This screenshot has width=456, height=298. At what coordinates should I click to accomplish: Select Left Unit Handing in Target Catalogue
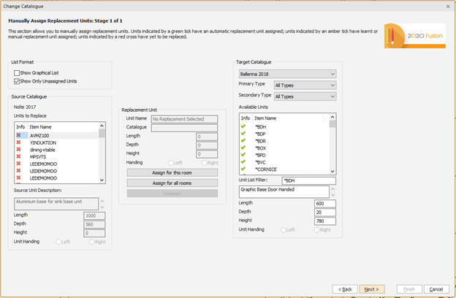point(283,230)
